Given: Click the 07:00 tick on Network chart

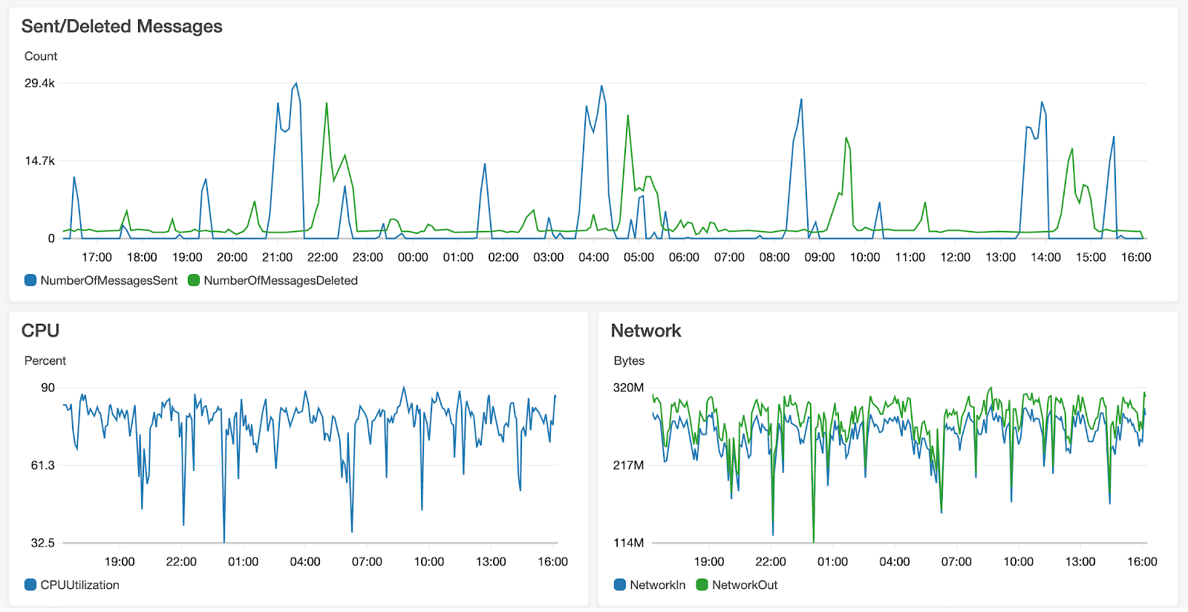Looking at the screenshot, I should tap(956, 561).
